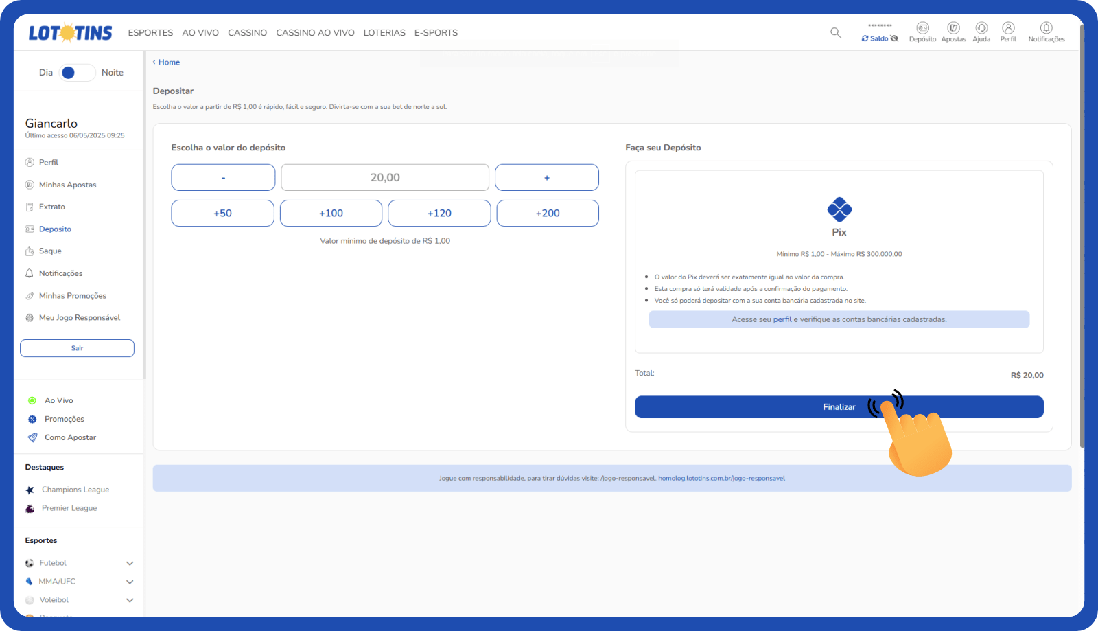Go back via Home breadcrumb
Screen dimensions: 1098x631
click(166, 62)
